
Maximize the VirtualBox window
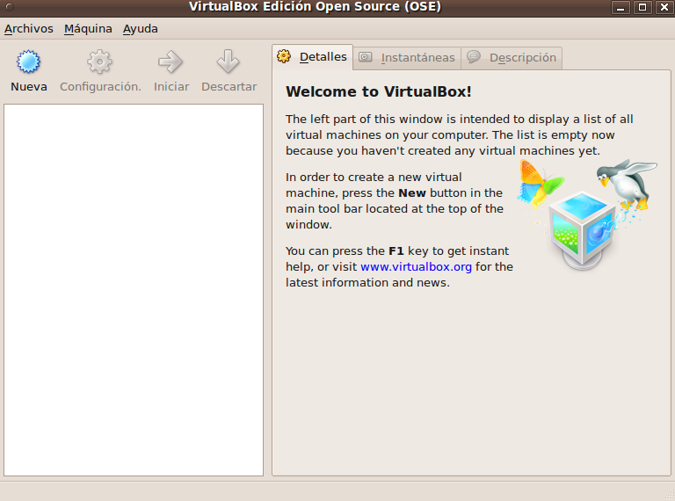point(642,7)
